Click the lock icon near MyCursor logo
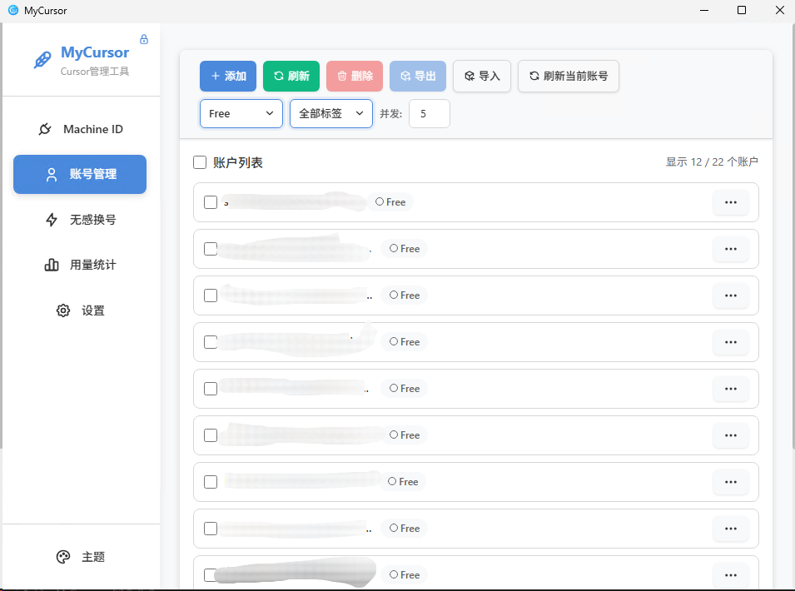 143,39
